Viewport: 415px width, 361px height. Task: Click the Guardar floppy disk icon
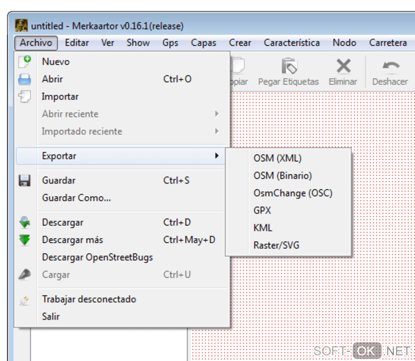pyautogui.click(x=24, y=180)
